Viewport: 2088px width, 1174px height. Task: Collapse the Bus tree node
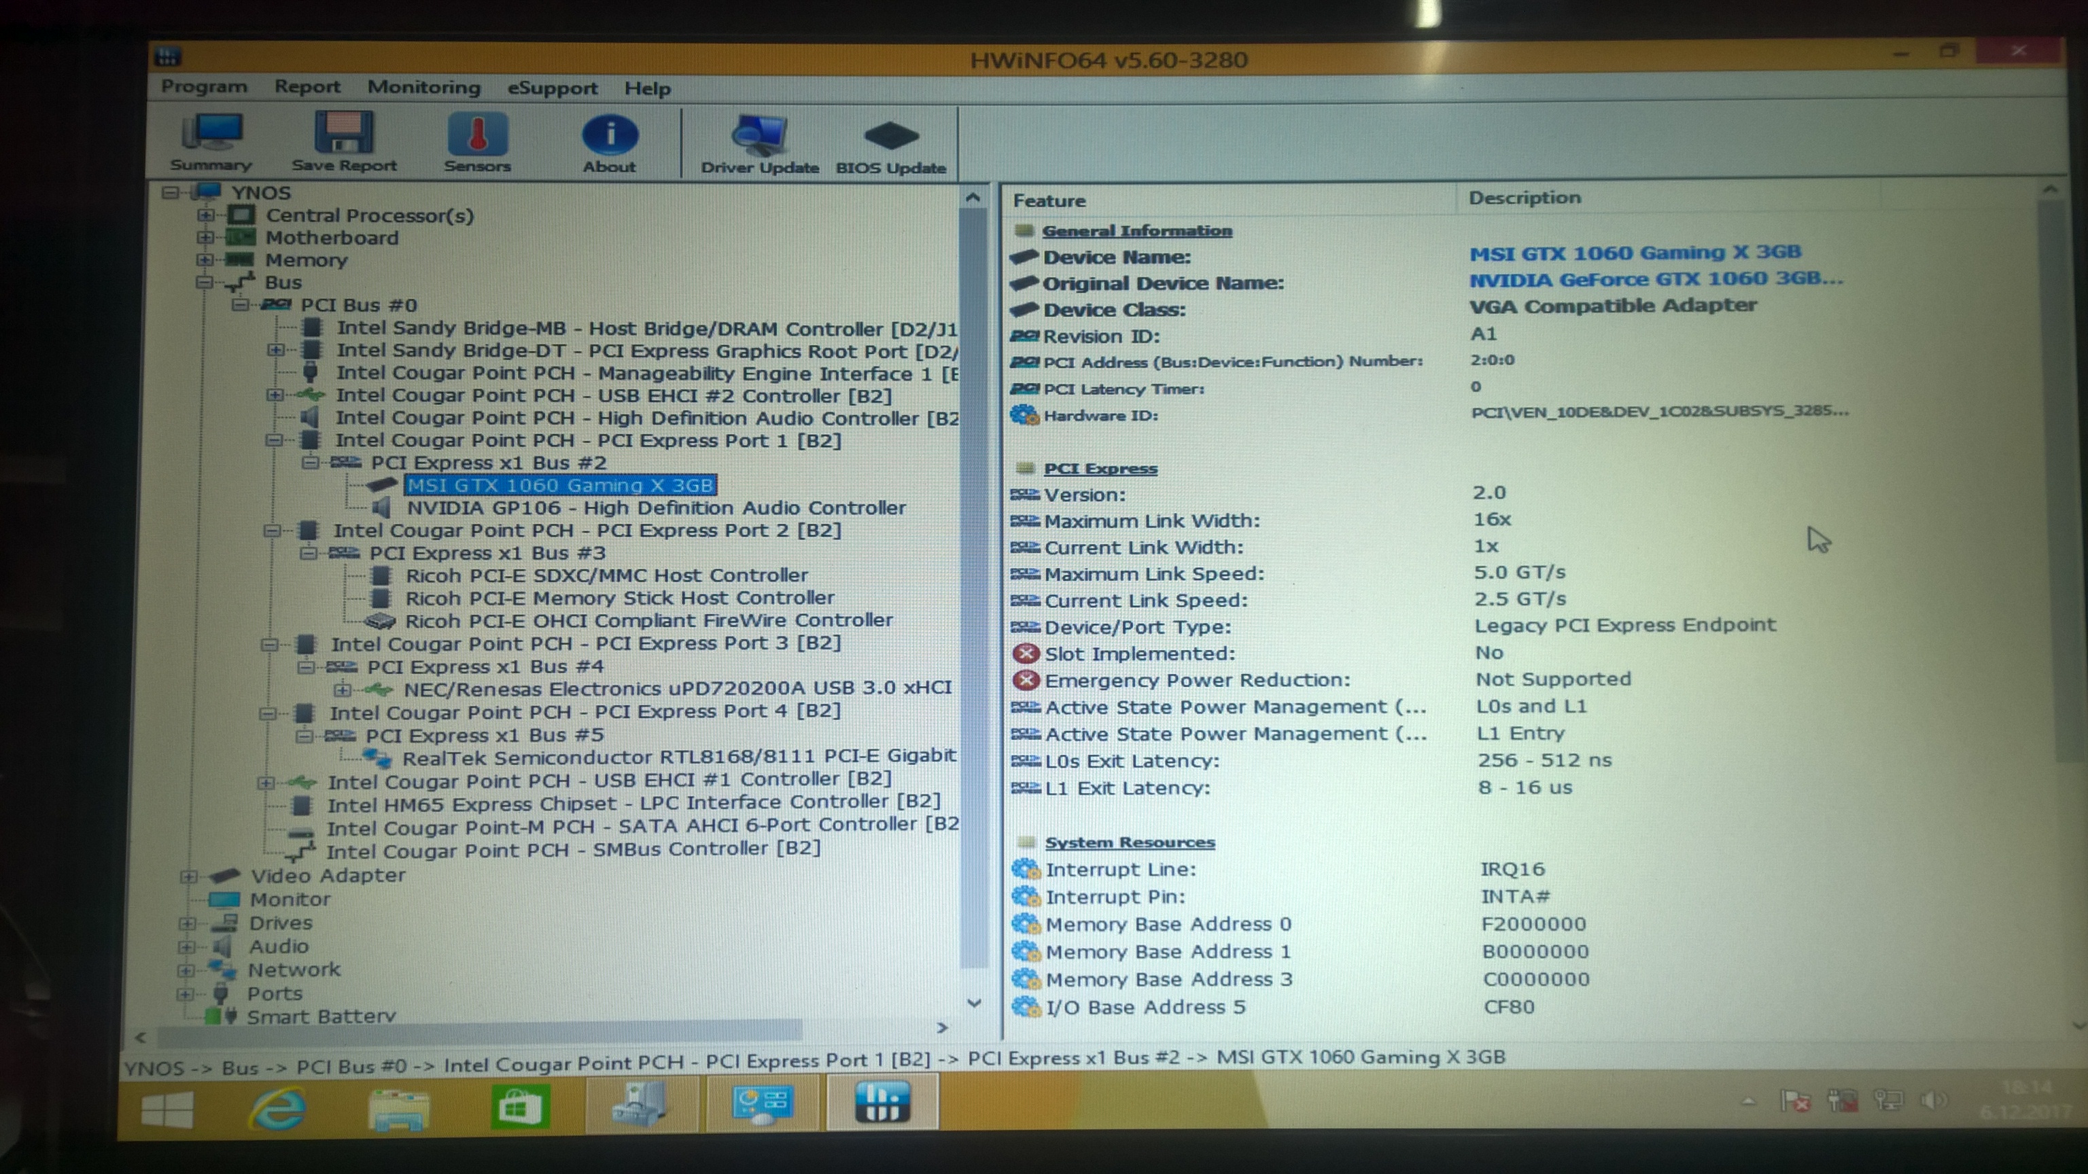(x=205, y=282)
